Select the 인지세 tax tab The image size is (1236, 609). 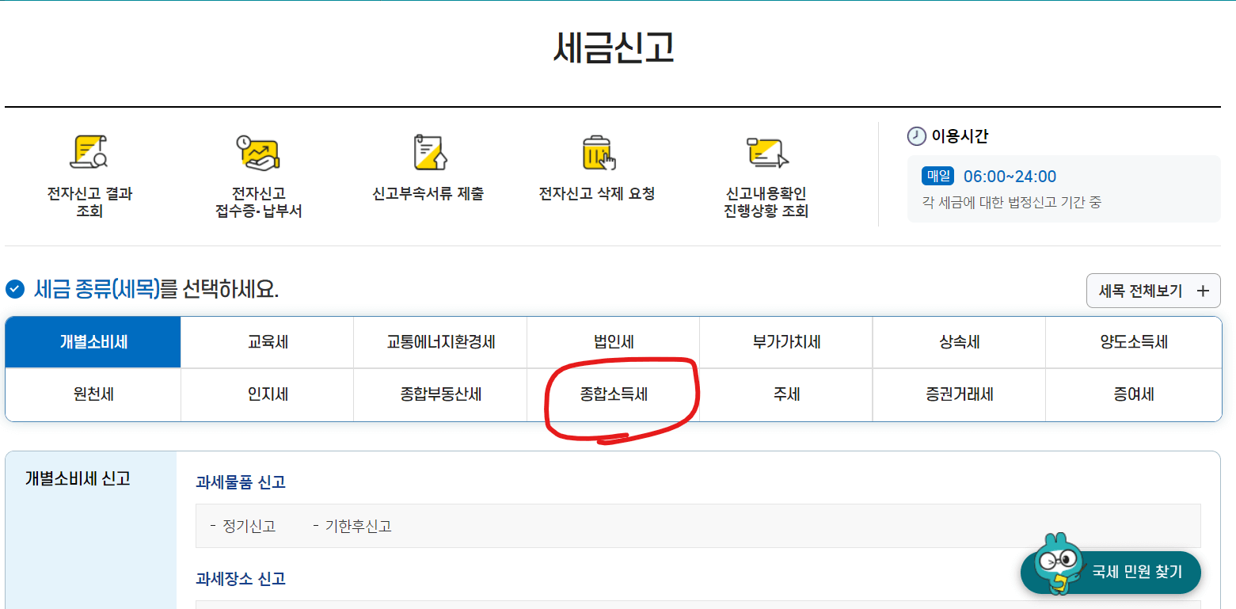(268, 394)
